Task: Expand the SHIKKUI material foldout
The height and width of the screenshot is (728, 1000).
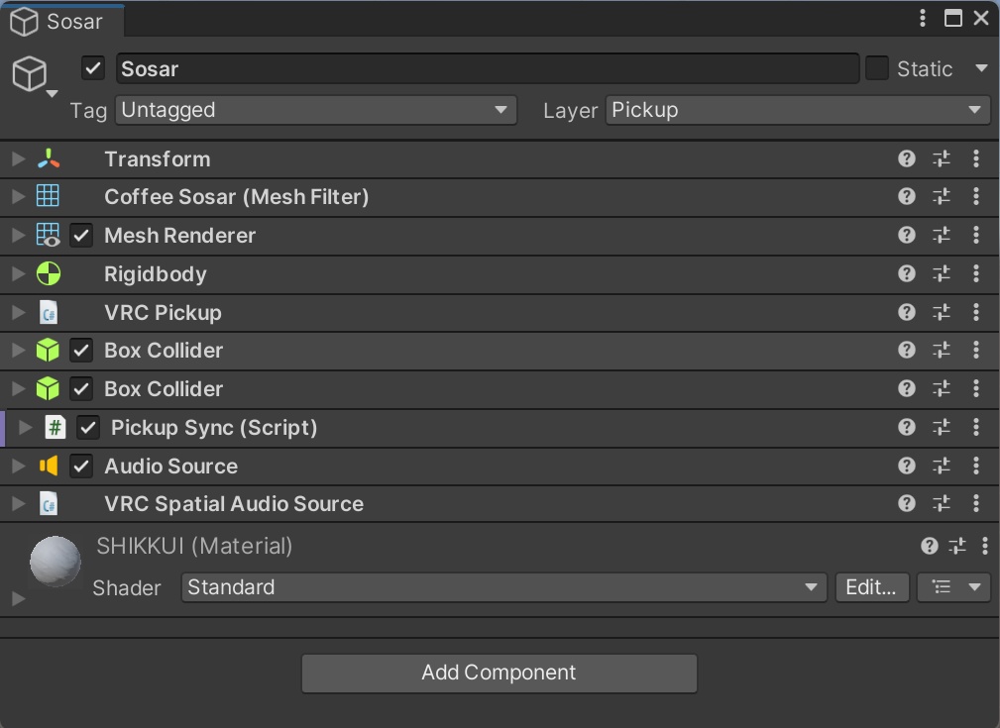Action: coord(17,596)
